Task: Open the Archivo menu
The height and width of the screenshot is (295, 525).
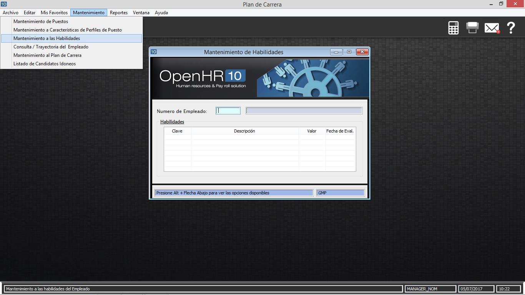Action: tap(10, 13)
